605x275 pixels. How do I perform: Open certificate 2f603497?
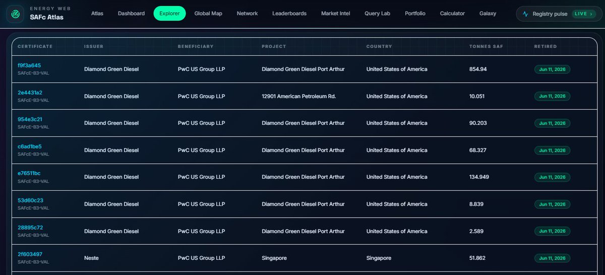30,254
